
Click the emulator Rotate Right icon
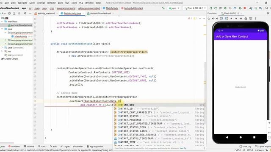227,19
